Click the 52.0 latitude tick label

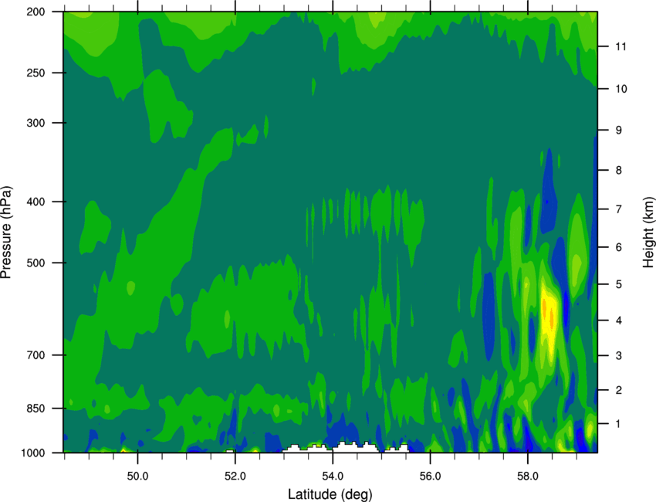click(x=235, y=477)
